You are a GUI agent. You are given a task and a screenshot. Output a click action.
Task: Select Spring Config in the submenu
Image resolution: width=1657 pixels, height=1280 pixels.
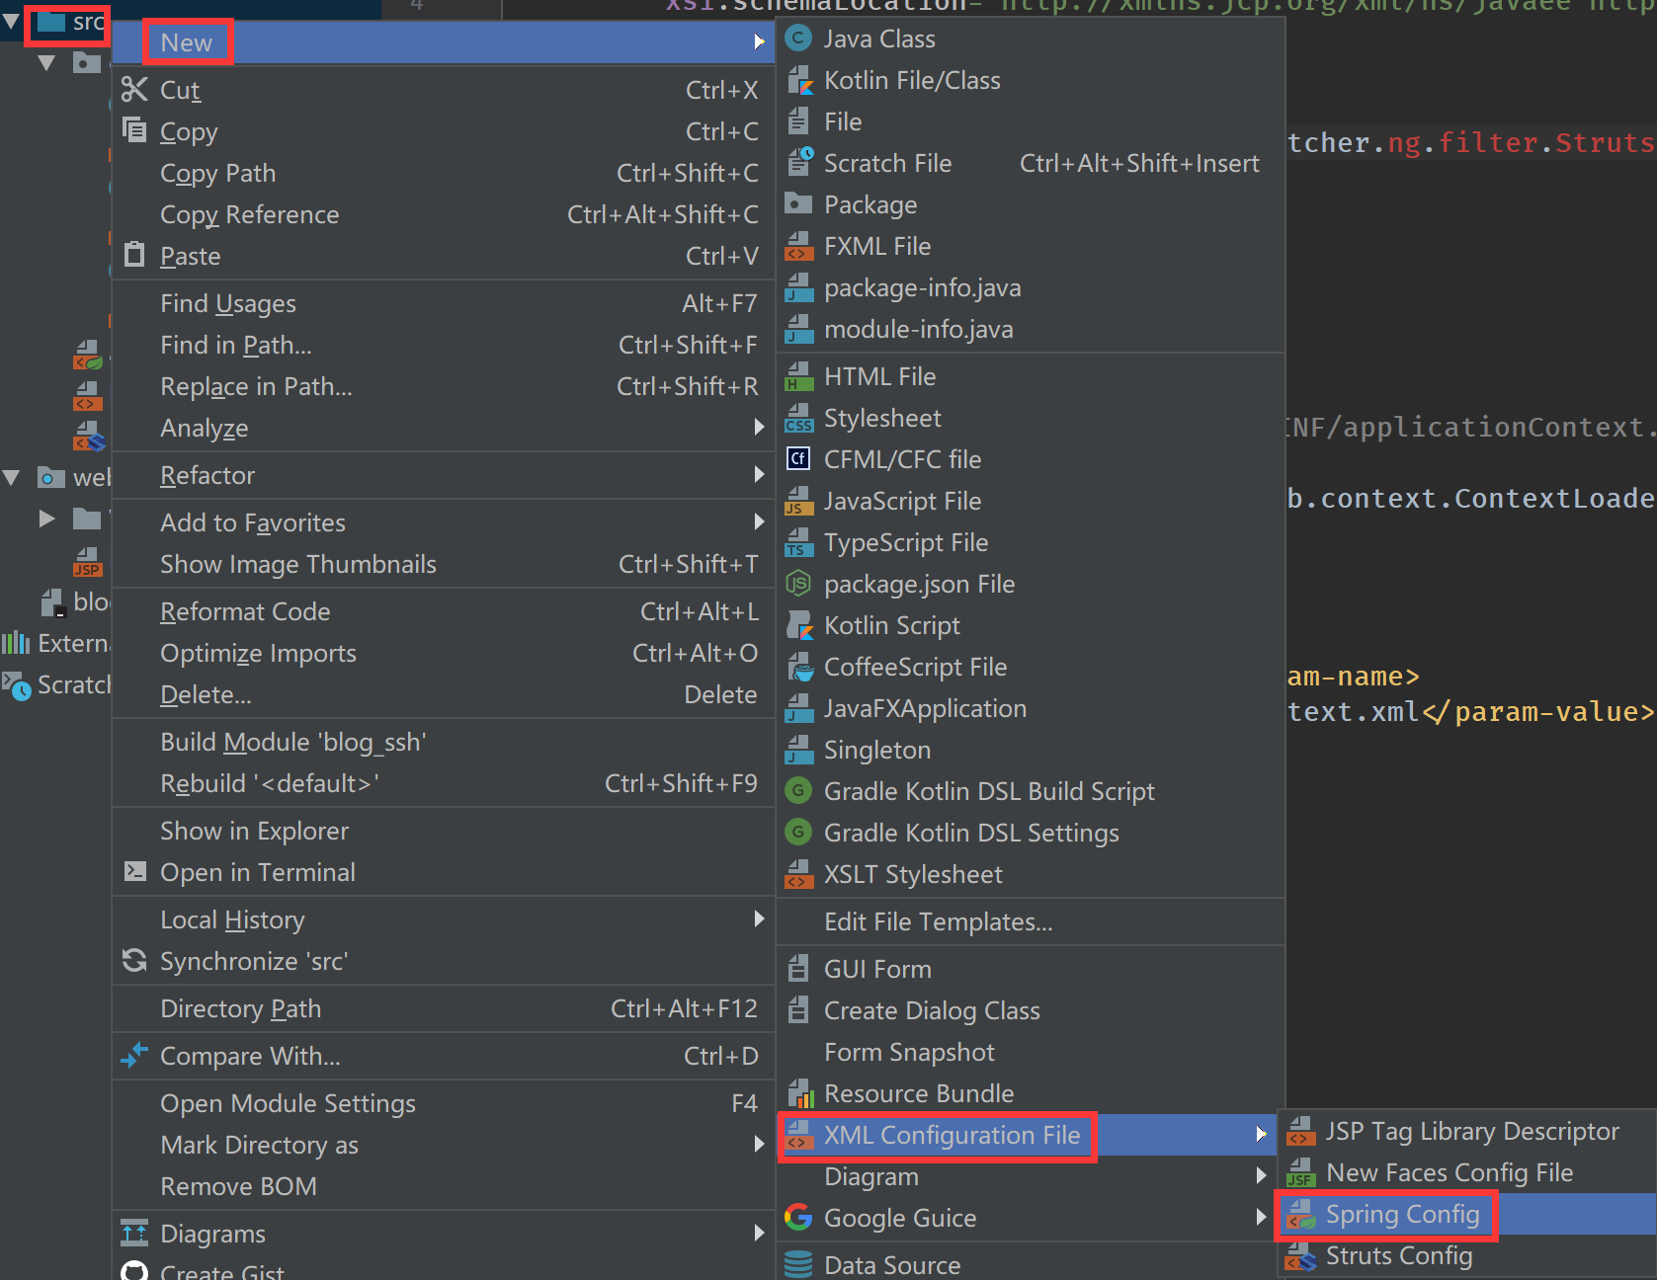coord(1466,1214)
